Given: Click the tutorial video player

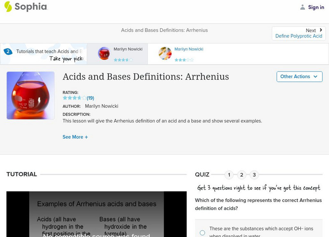Looking at the screenshot, I should tap(96, 214).
